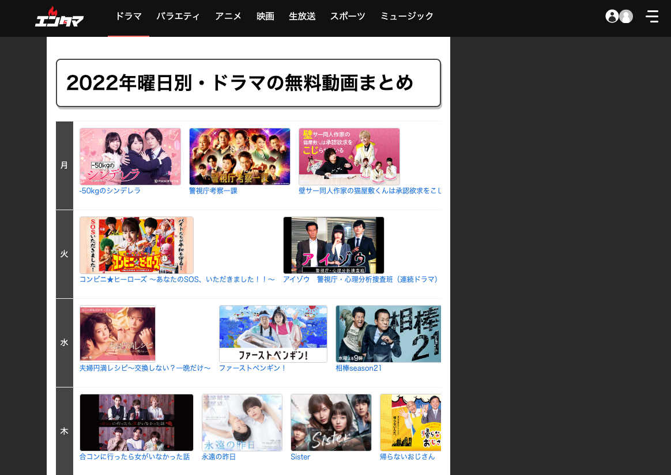Open the 帰らないおじさん text link

(407, 457)
